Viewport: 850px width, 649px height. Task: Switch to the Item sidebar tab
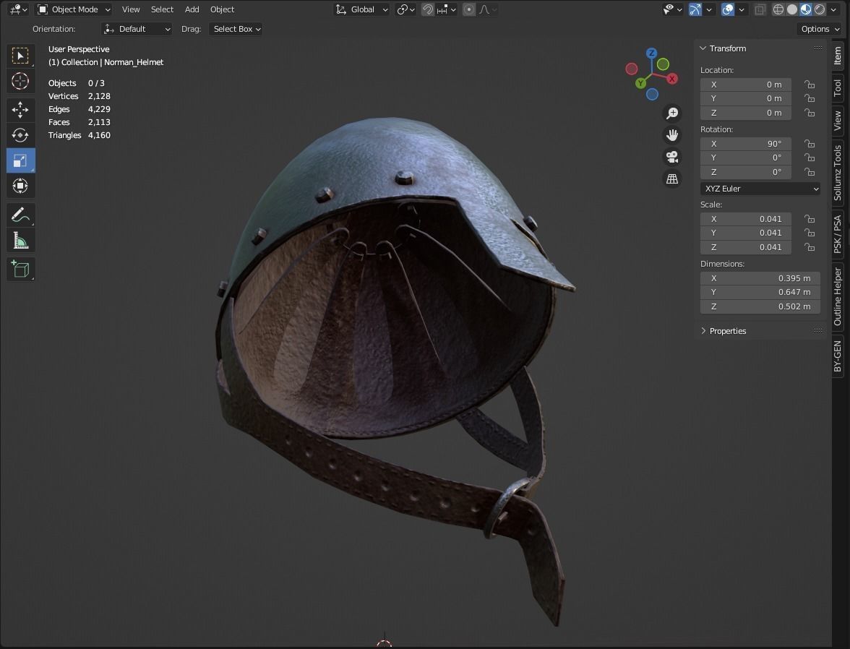coord(838,56)
